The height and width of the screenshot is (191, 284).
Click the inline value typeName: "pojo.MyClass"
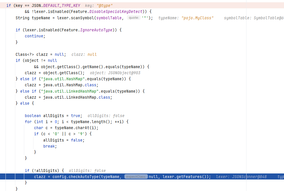click(186, 18)
